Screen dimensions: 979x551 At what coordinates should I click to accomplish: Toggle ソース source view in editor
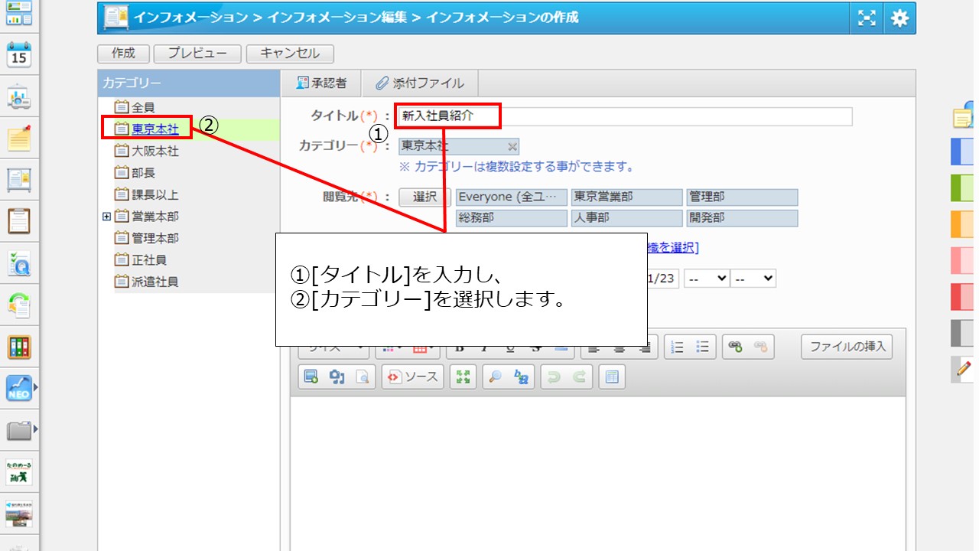[413, 377]
